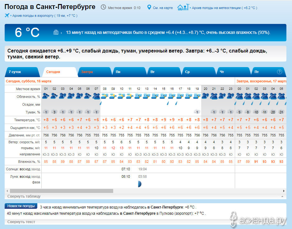Click the feels-like value +2

(121, 128)
